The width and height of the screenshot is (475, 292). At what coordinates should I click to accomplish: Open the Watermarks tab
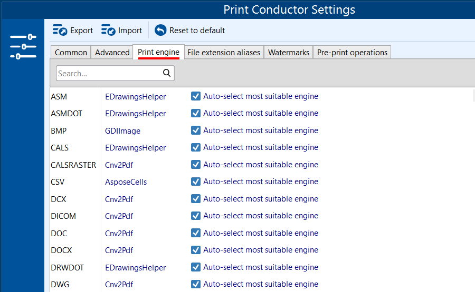[x=288, y=52]
